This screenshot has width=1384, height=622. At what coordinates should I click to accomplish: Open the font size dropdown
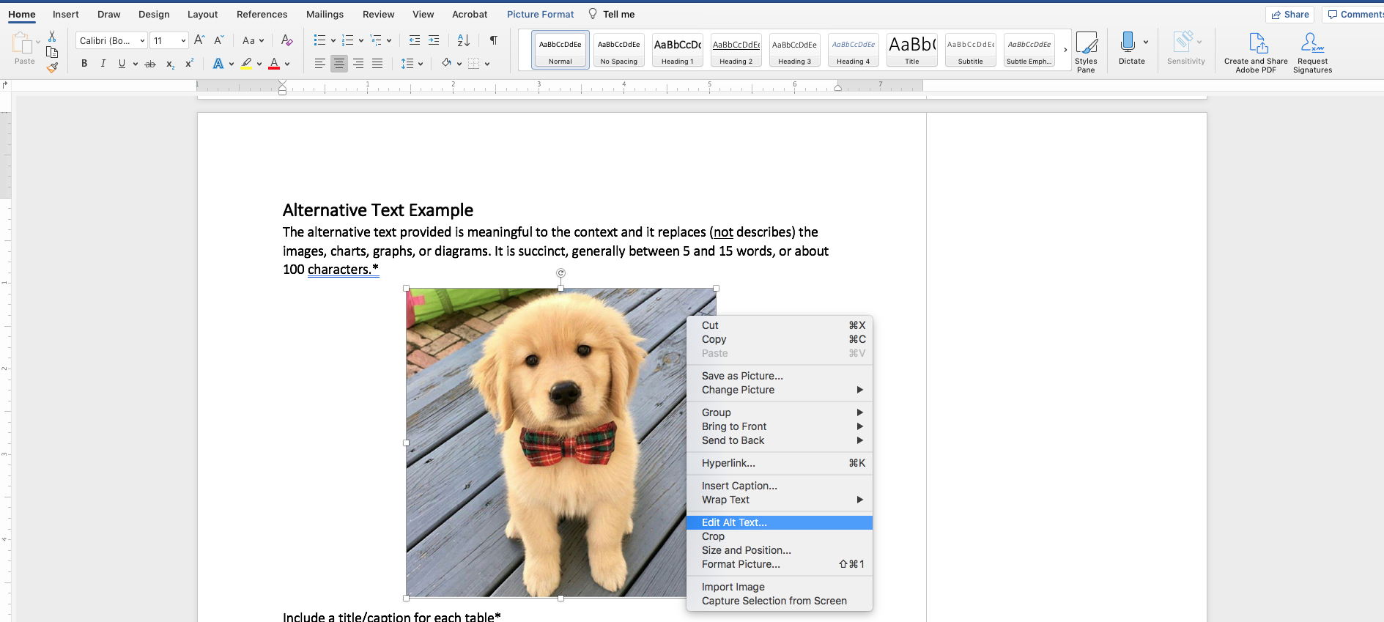click(x=183, y=41)
